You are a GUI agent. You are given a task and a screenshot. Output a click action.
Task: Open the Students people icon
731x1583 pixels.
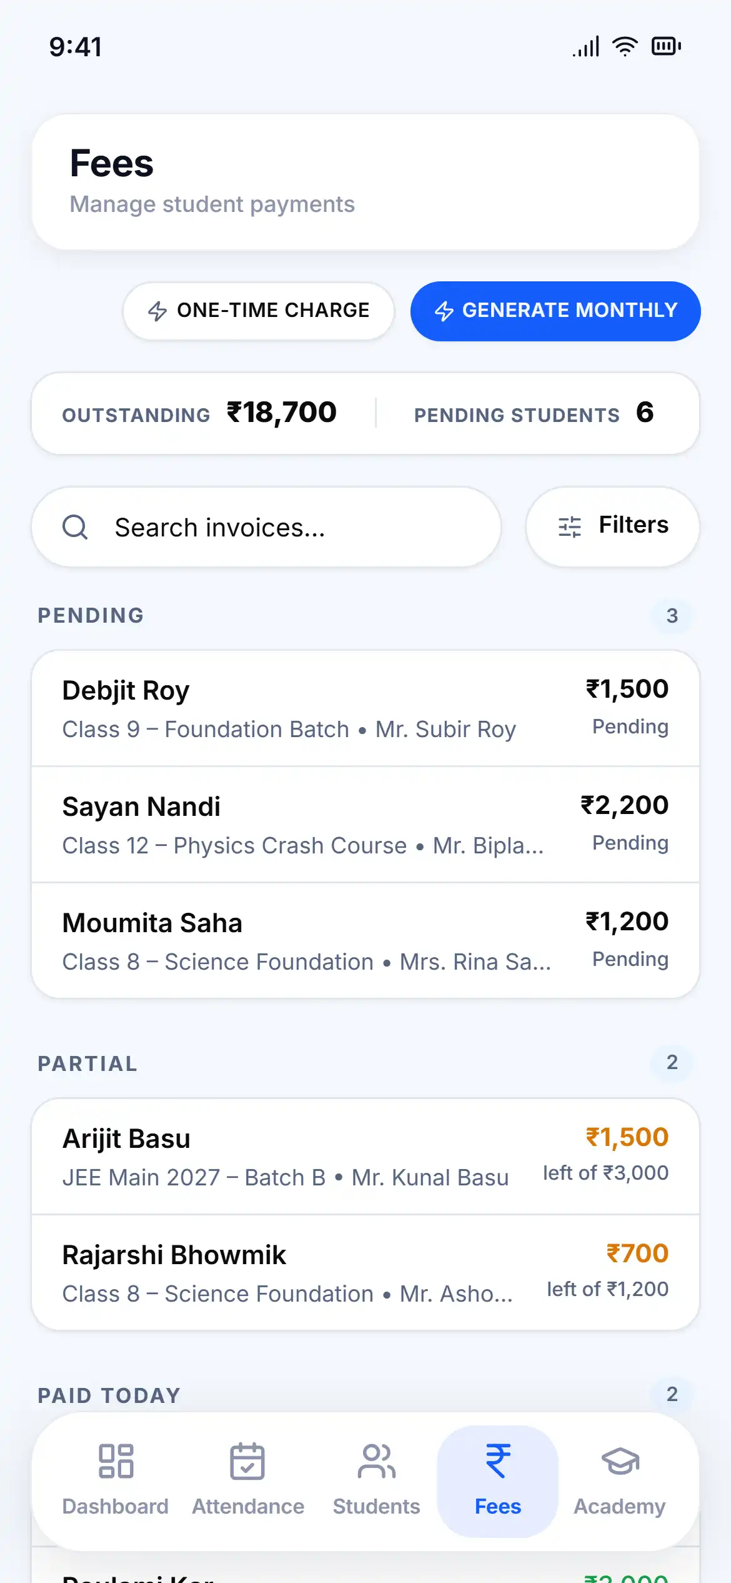pyautogui.click(x=376, y=1460)
